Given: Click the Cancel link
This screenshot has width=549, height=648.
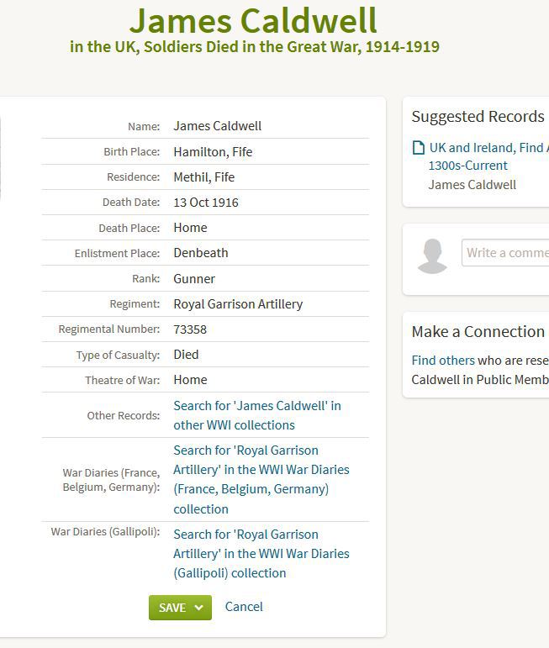Looking at the screenshot, I should 244,607.
